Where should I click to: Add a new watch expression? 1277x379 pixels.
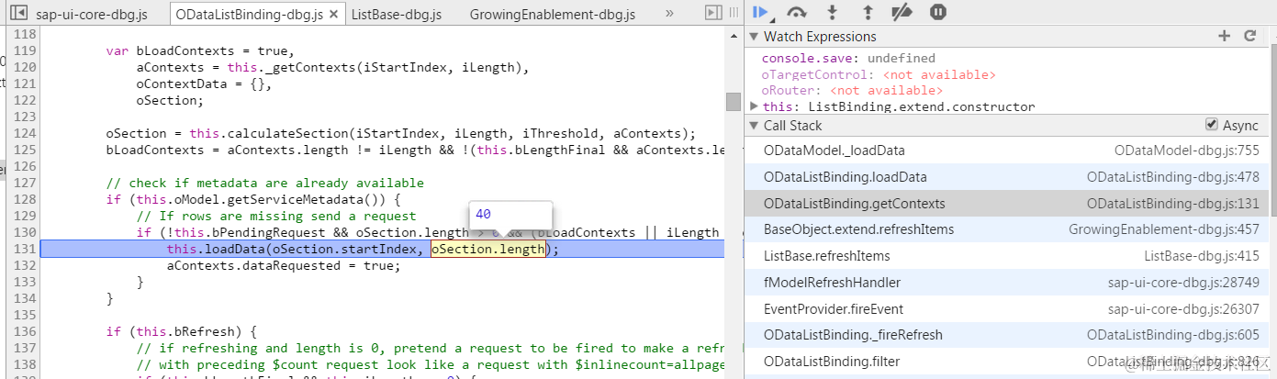[x=1224, y=36]
